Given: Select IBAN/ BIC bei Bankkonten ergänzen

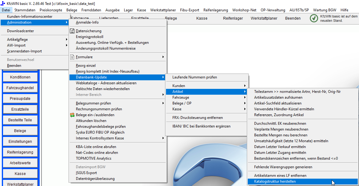Looking at the screenshot, I should (207, 126).
